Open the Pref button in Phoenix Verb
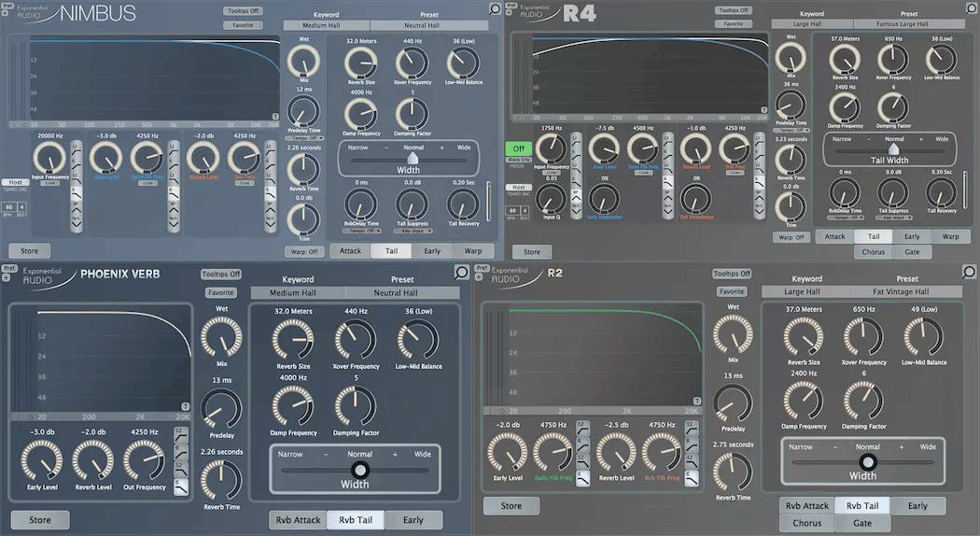The height and width of the screenshot is (536, 980). [8, 268]
